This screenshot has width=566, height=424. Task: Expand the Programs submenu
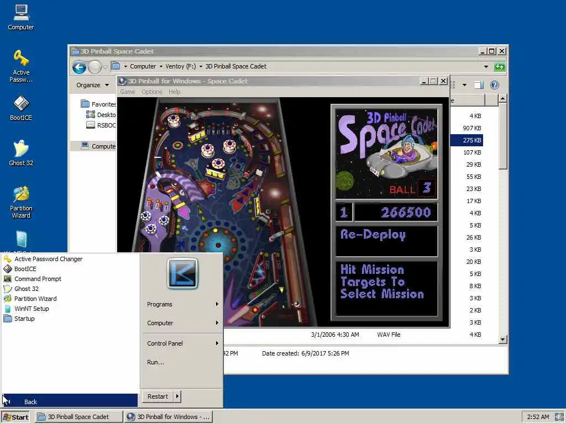tap(182, 304)
